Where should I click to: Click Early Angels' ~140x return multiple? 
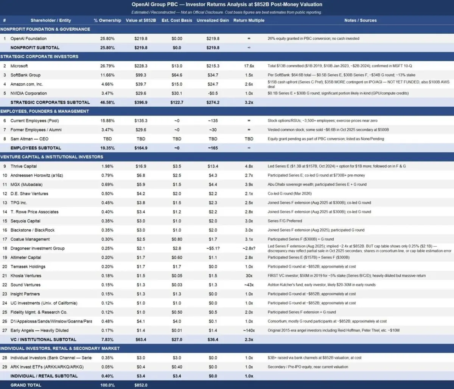pyautogui.click(x=249, y=330)
